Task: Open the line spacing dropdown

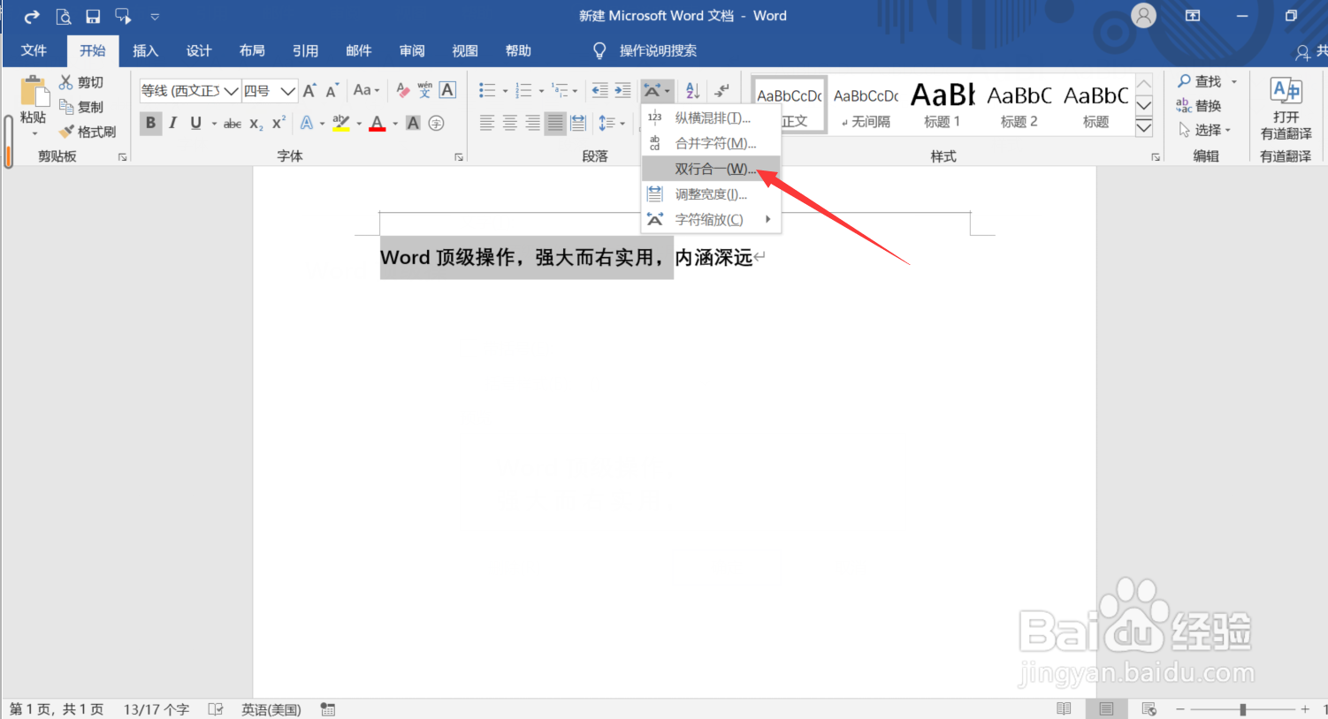Action: coord(612,124)
